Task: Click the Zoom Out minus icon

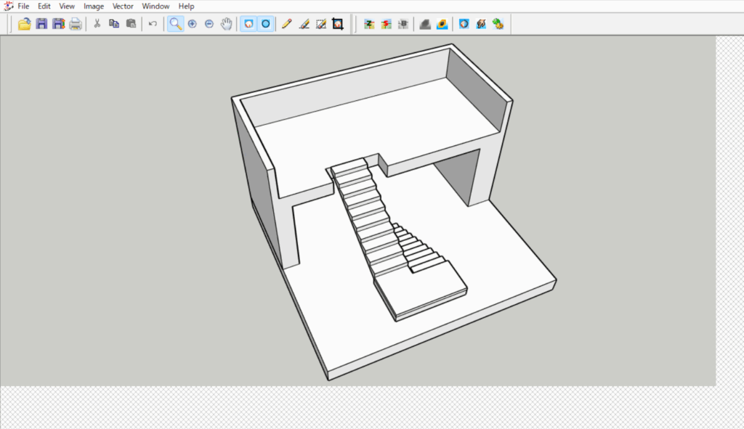Action: point(209,24)
